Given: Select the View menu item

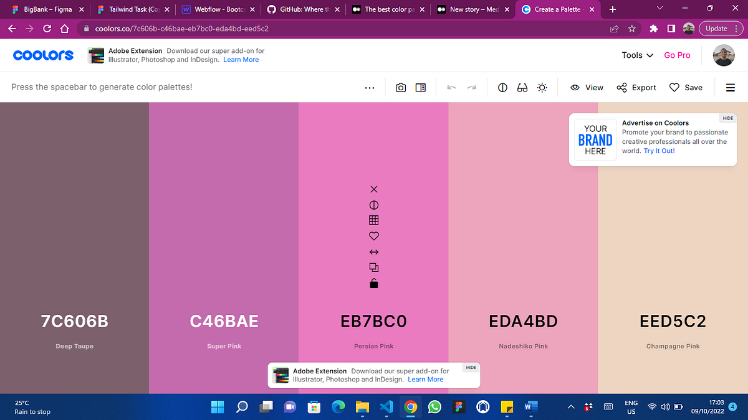Looking at the screenshot, I should point(587,87).
